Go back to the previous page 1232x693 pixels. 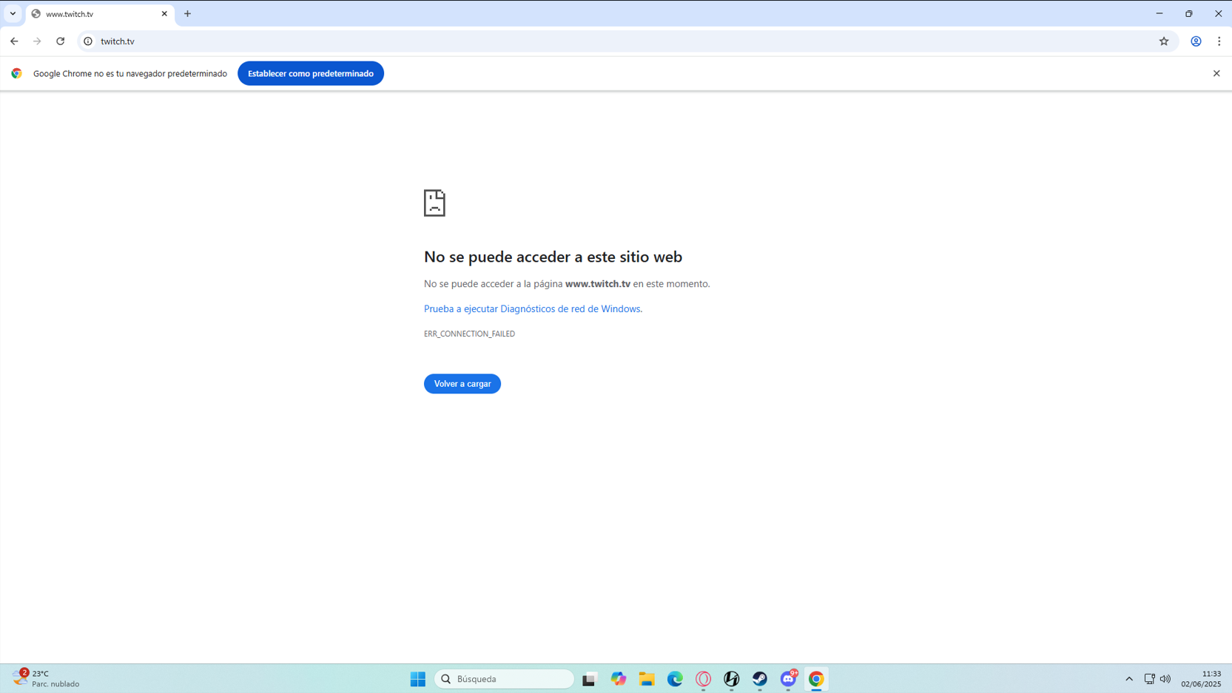14,41
